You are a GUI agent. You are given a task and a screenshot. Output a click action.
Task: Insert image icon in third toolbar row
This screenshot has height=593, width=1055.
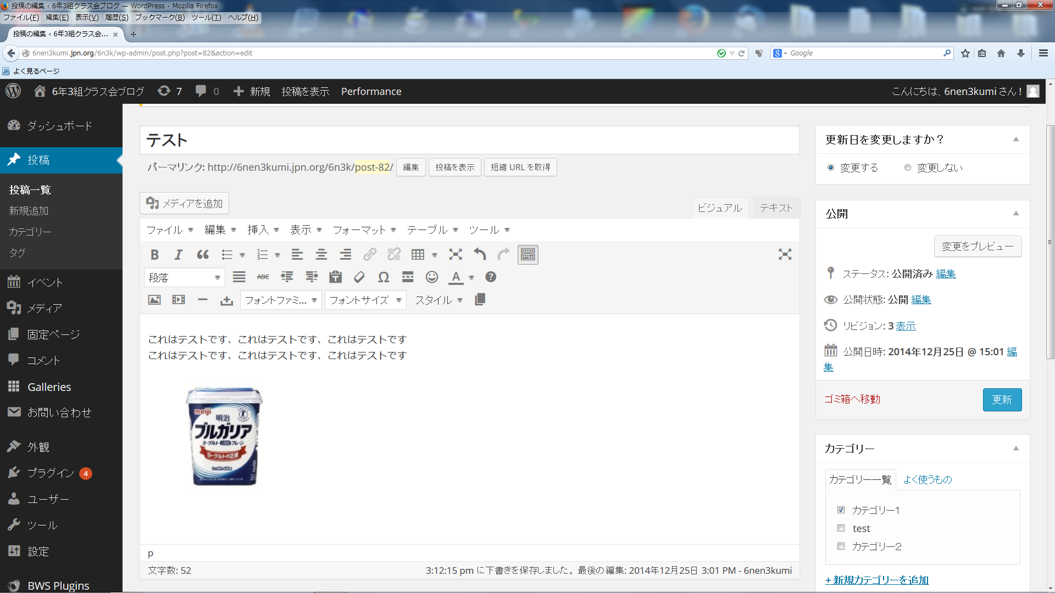point(154,300)
